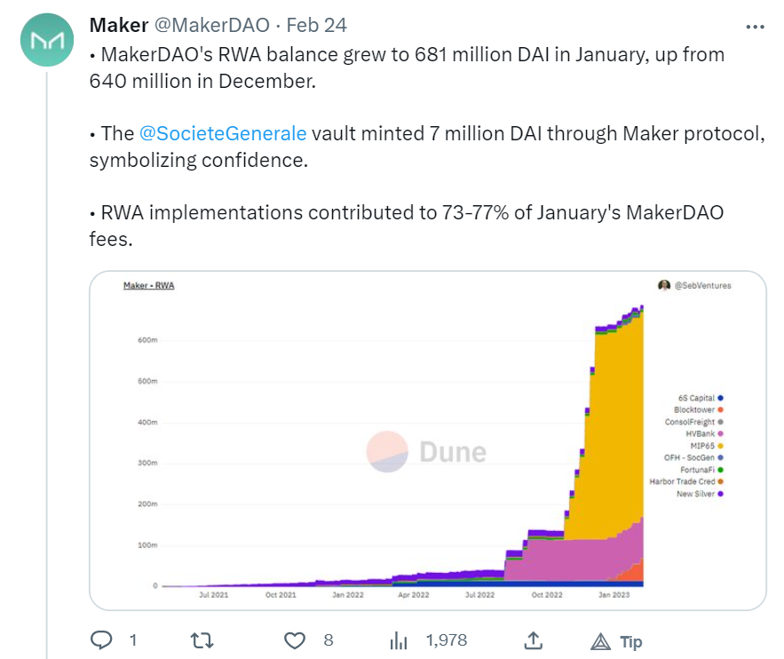Like the tweet with heart icon
Viewport: 784px width, 659px height.
point(295,639)
